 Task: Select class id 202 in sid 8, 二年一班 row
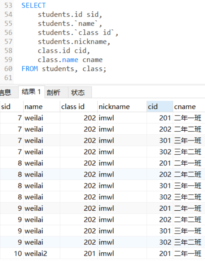coord(79,163)
